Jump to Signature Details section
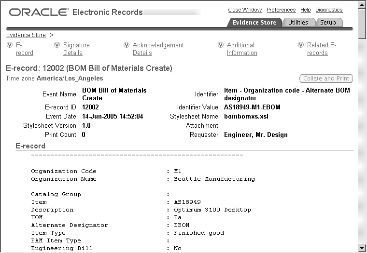The height and width of the screenshot is (253, 367). pyautogui.click(x=76, y=49)
